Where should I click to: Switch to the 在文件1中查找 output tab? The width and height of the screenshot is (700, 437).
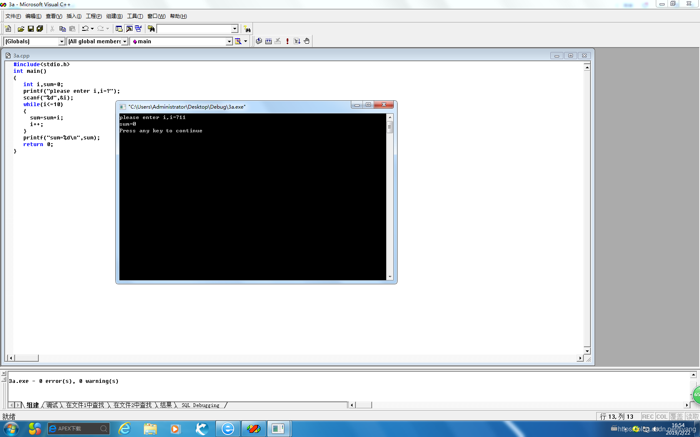pos(85,405)
